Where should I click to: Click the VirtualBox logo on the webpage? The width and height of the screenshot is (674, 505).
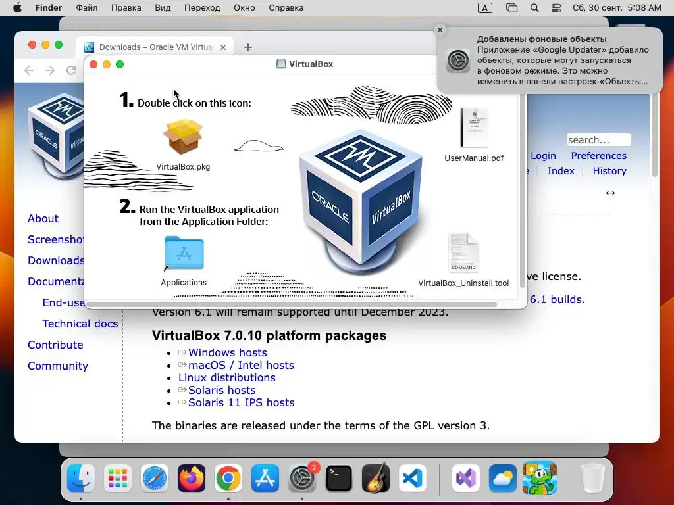pyautogui.click(x=56, y=135)
